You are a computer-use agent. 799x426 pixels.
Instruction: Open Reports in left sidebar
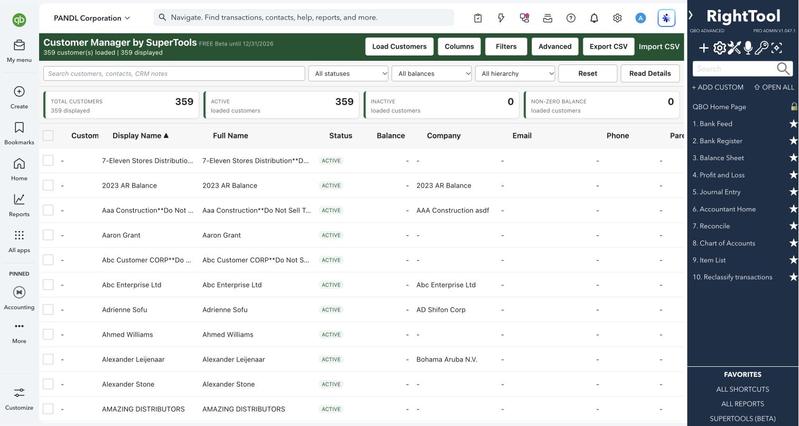click(x=19, y=205)
